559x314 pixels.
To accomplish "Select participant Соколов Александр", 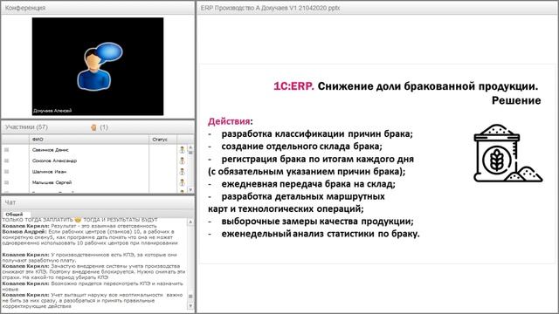I will [54, 160].
